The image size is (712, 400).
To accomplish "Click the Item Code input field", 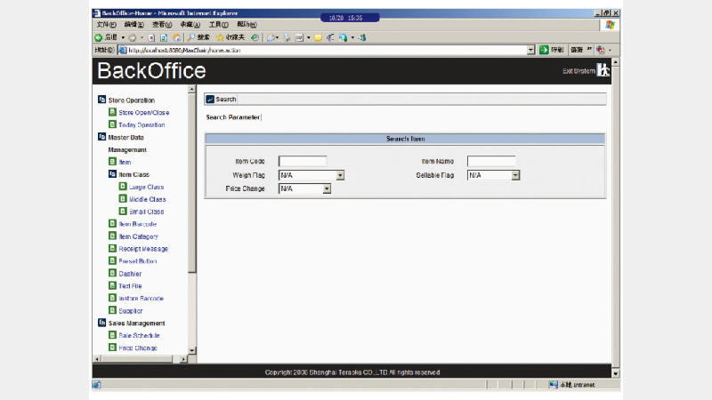I will 303,162.
